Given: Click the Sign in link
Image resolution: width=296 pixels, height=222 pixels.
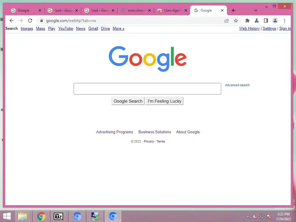Looking at the screenshot, I should coord(285,29).
